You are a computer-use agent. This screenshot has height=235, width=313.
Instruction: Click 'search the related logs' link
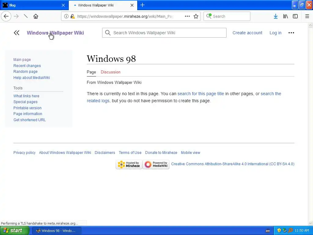coord(271,94)
